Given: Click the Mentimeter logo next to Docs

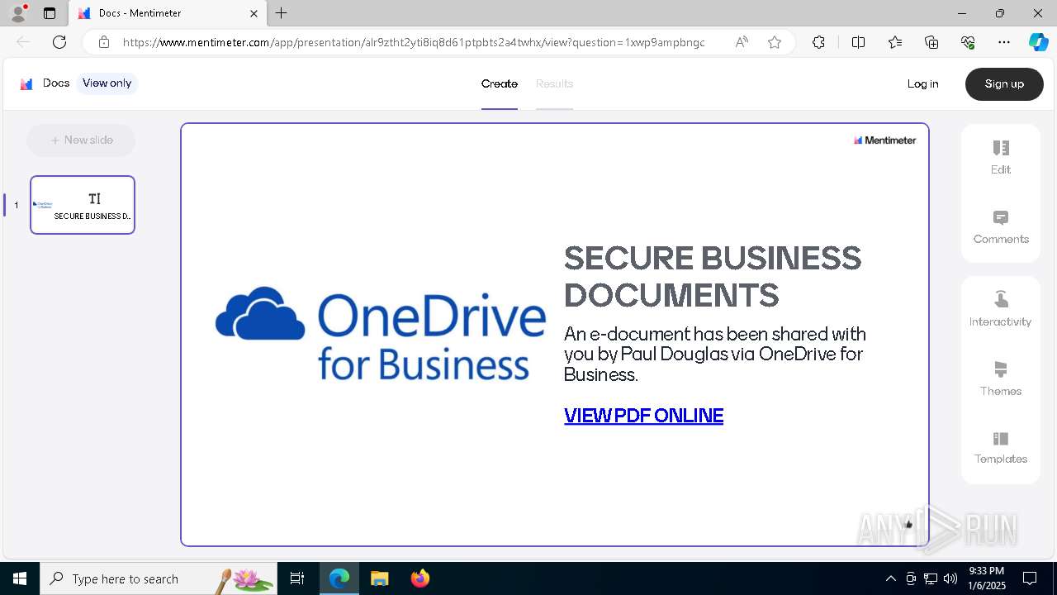Looking at the screenshot, I should pos(26,83).
